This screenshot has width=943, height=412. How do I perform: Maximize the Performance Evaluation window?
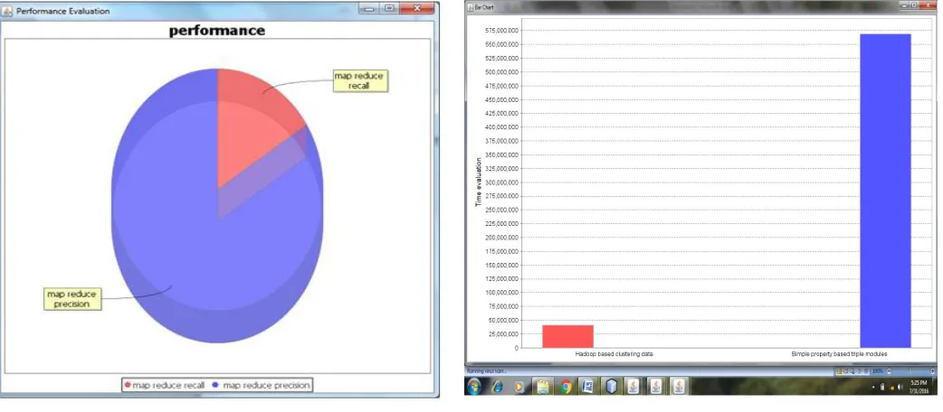tap(390, 8)
